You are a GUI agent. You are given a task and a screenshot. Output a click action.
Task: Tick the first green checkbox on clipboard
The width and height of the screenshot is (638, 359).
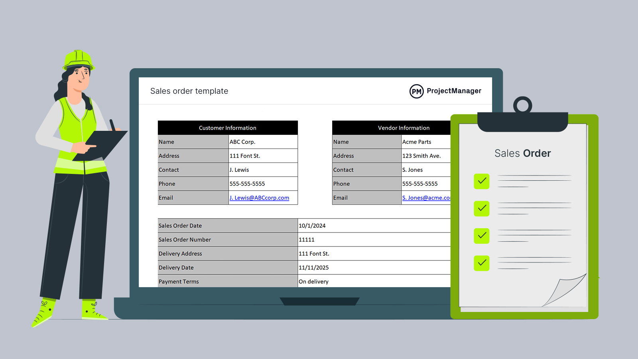(482, 181)
